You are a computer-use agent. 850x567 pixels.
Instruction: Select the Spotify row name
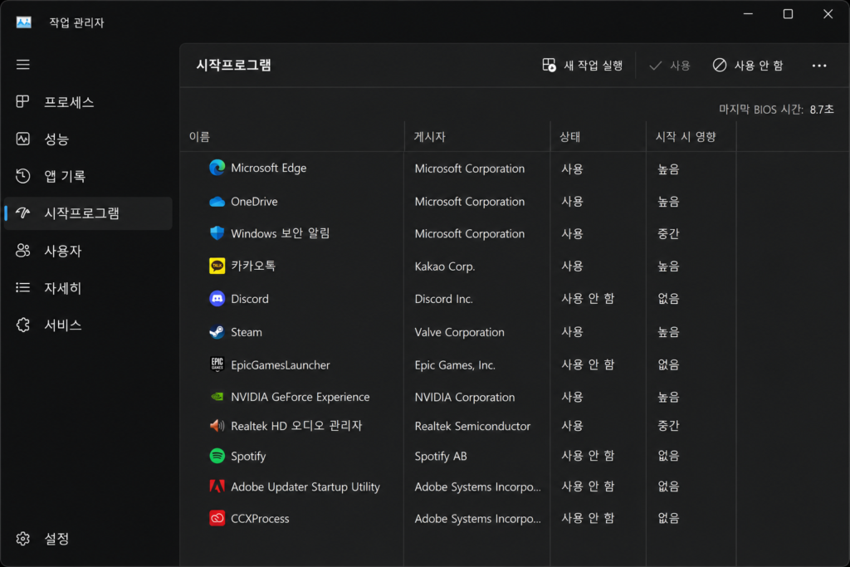coord(248,457)
